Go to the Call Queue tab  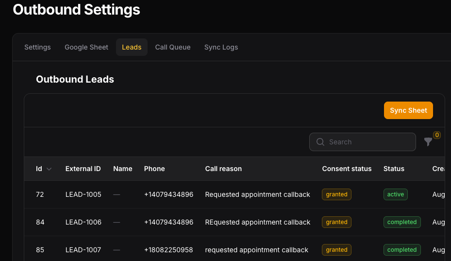pos(172,47)
